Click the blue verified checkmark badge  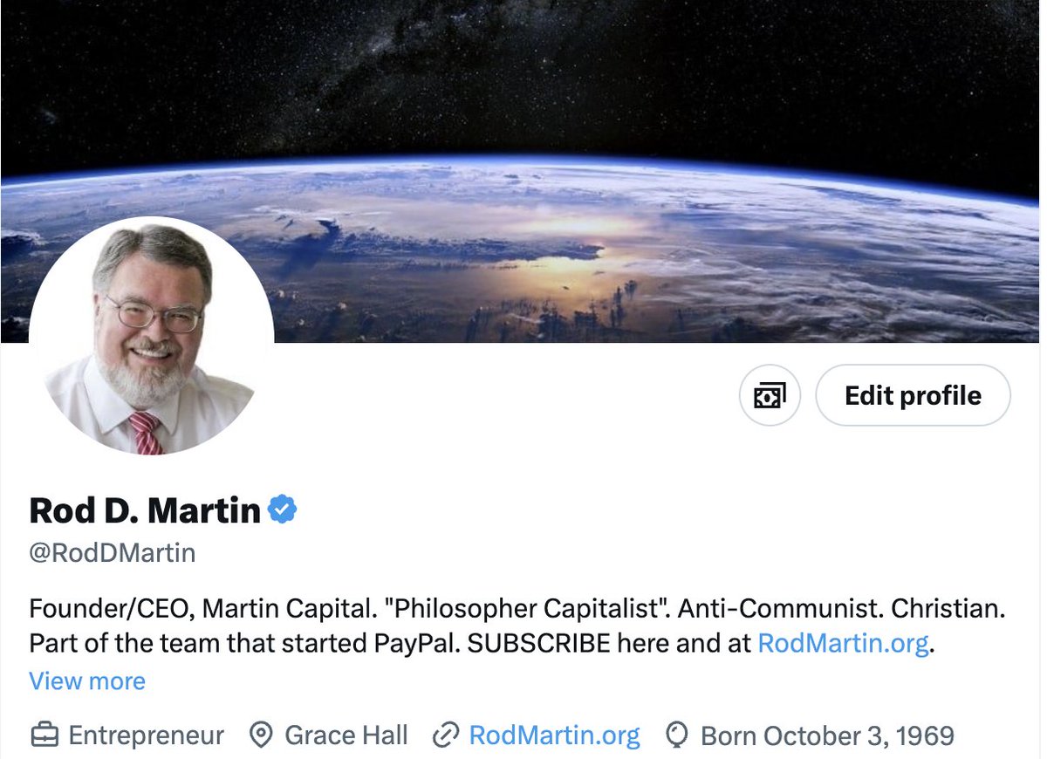coord(282,509)
